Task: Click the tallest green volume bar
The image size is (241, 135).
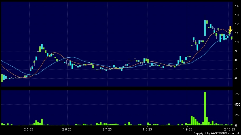Action: pyautogui.click(x=205, y=108)
